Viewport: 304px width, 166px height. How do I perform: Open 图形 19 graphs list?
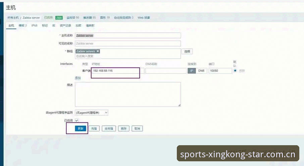point(105,18)
